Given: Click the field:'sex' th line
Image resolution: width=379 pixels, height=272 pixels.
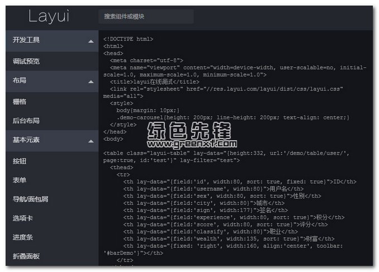Looking at the screenshot, I should pos(222,196).
